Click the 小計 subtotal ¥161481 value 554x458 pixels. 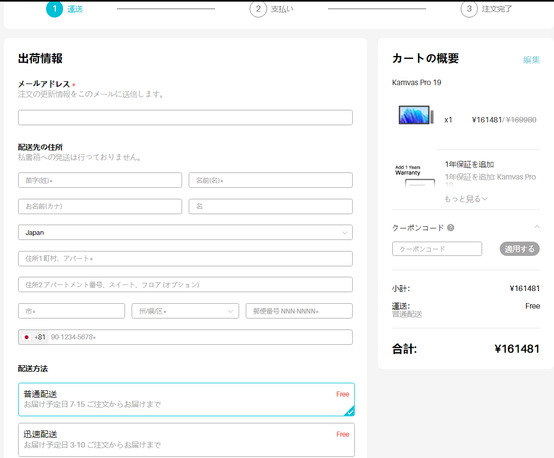click(525, 289)
